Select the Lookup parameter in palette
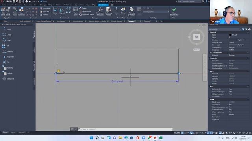The width and height of the screenshot is (252, 141). click(7, 73)
